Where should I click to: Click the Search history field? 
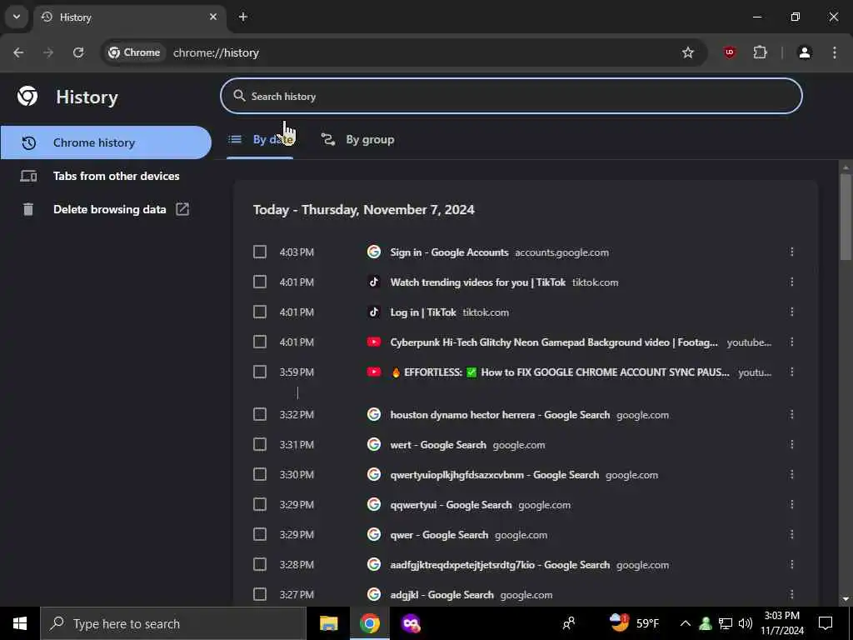point(511,97)
